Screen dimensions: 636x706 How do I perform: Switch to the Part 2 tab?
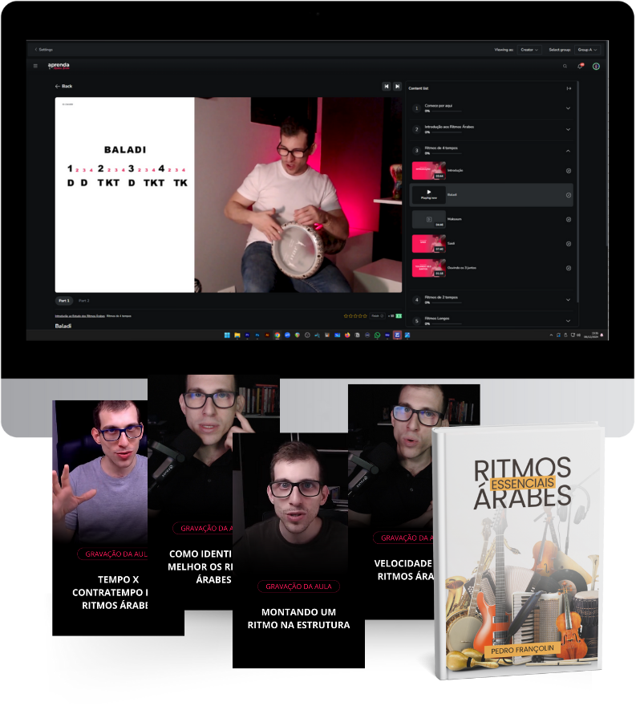(x=83, y=300)
